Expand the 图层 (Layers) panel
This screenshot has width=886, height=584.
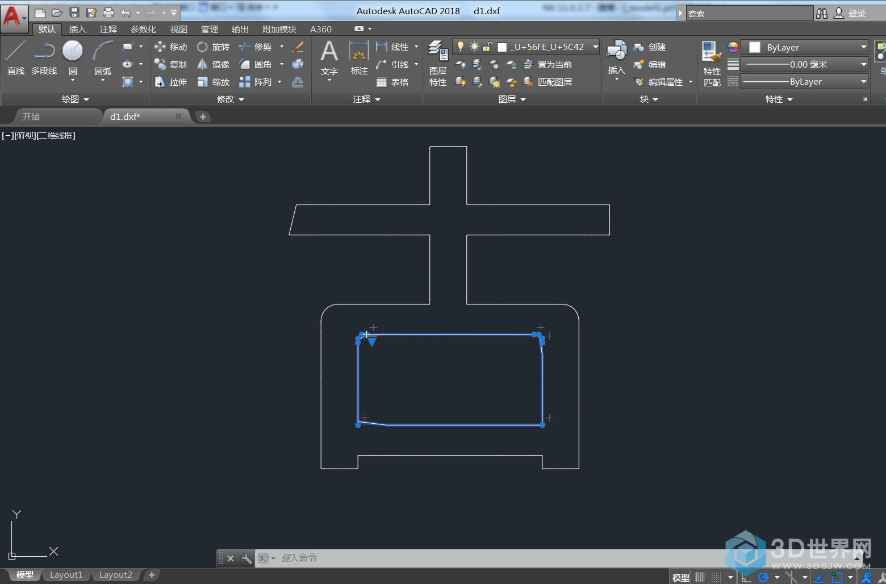pyautogui.click(x=512, y=99)
